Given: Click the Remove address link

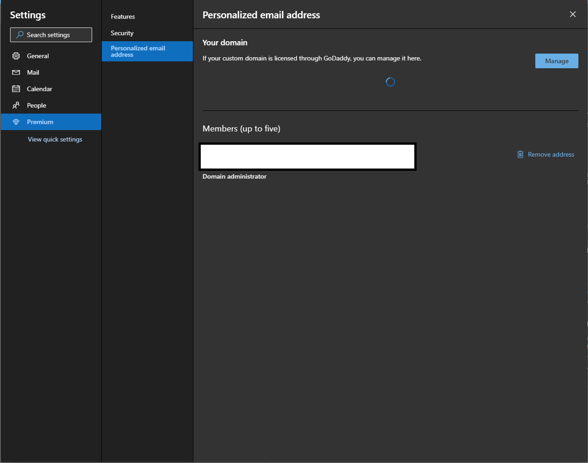Looking at the screenshot, I should click(551, 154).
